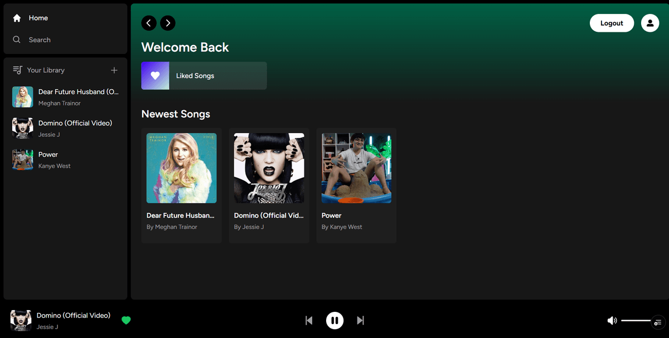
Task: Navigate forward with the right chevron
Action: coord(168,23)
